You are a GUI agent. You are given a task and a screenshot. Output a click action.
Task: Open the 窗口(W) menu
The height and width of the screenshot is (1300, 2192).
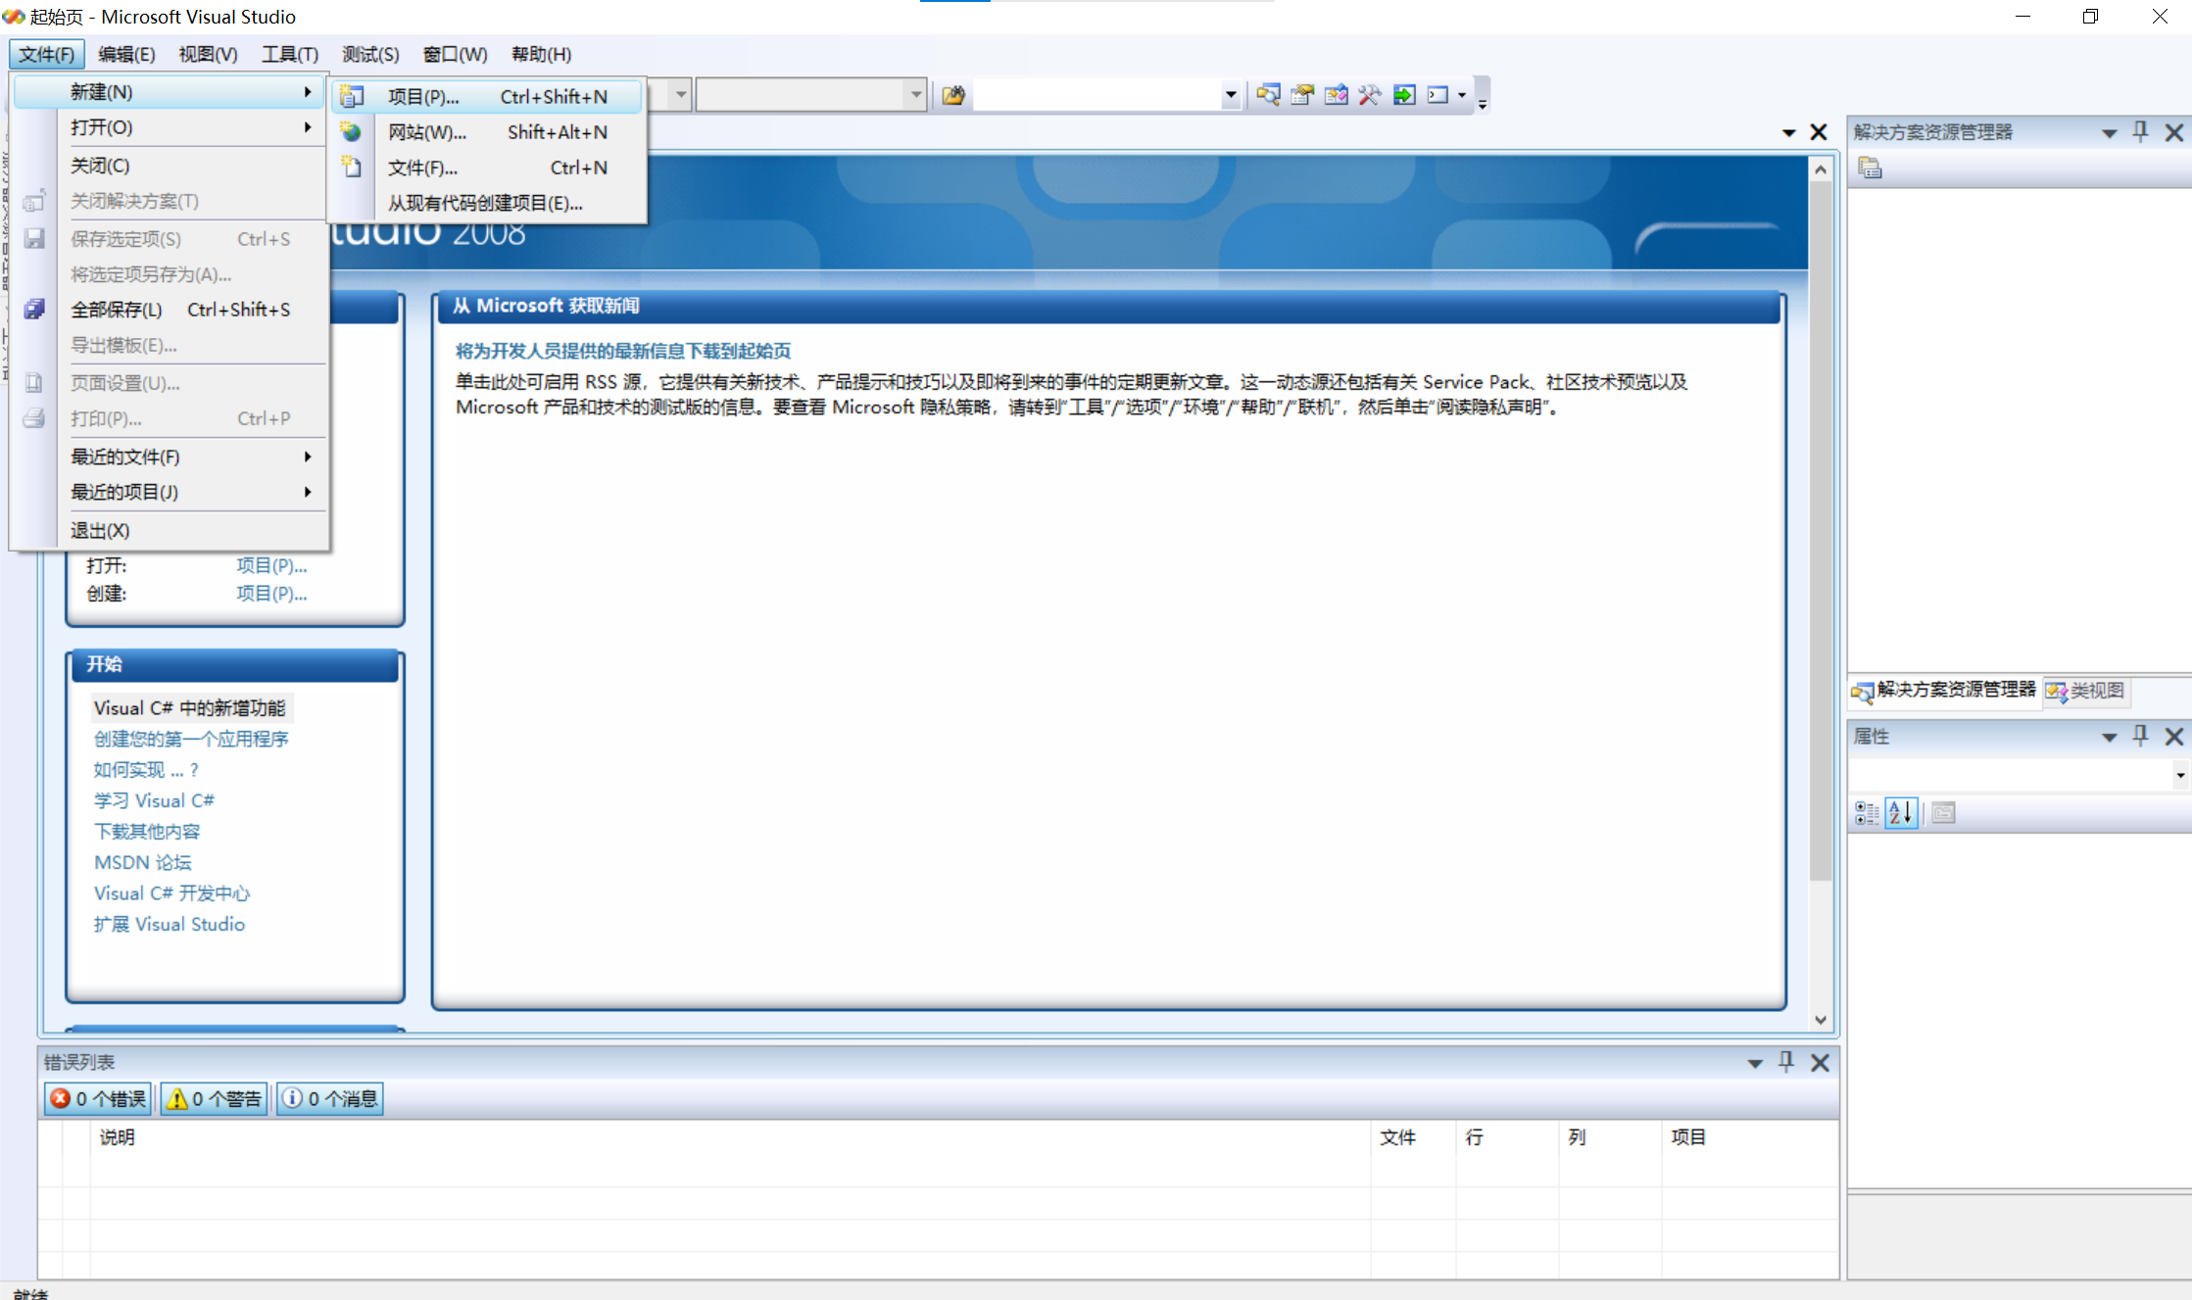[x=454, y=55]
